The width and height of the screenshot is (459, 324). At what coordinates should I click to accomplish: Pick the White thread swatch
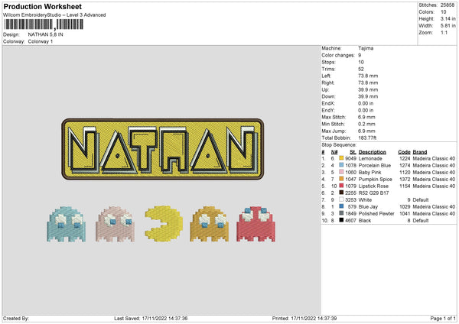click(341, 199)
